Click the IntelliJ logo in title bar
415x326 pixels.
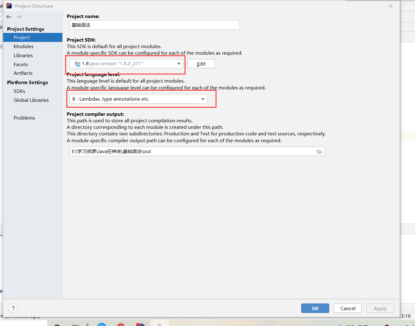(9, 6)
